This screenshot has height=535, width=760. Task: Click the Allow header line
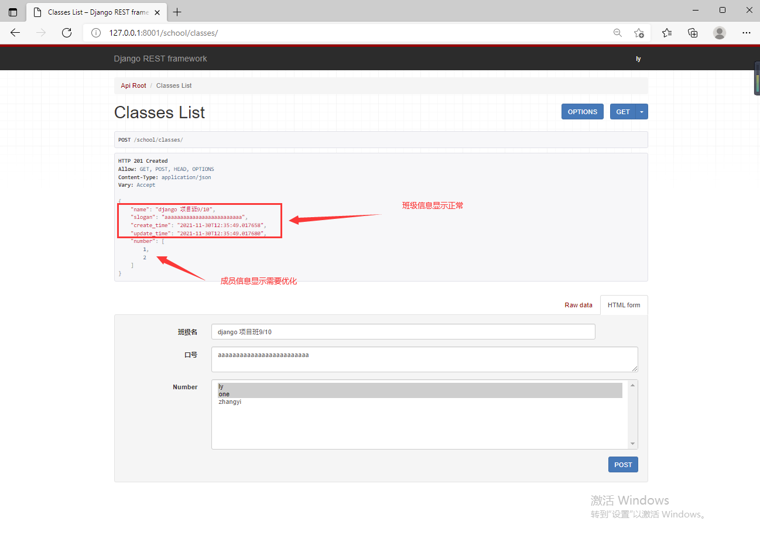pos(166,169)
